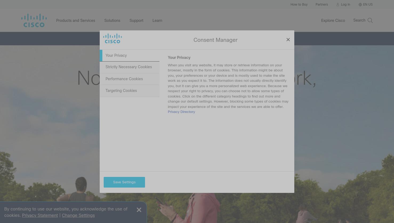Expand the Learn menu
Viewport: 394px width, 223px height.
pyautogui.click(x=157, y=21)
